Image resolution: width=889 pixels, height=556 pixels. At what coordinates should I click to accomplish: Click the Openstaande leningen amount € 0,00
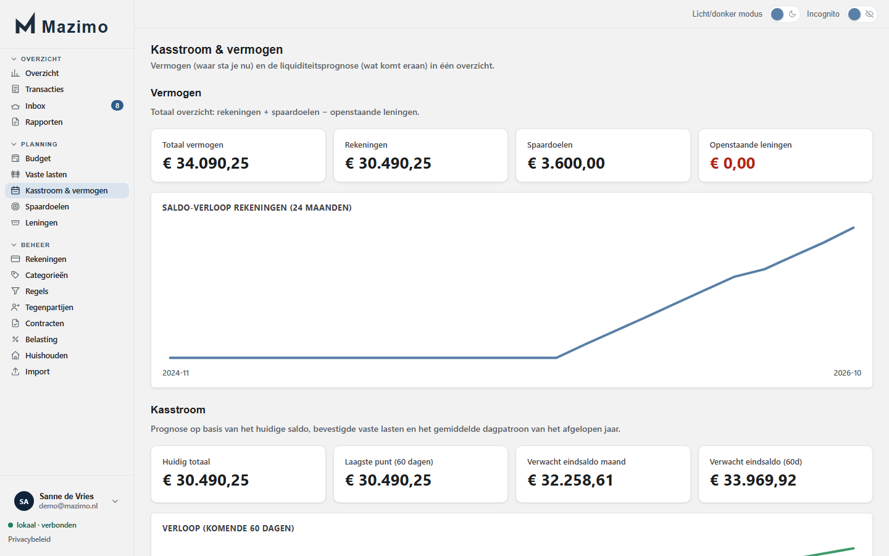[x=732, y=163]
